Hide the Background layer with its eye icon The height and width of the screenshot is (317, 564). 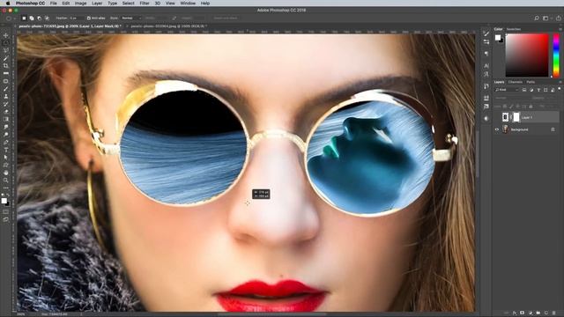[x=497, y=129]
